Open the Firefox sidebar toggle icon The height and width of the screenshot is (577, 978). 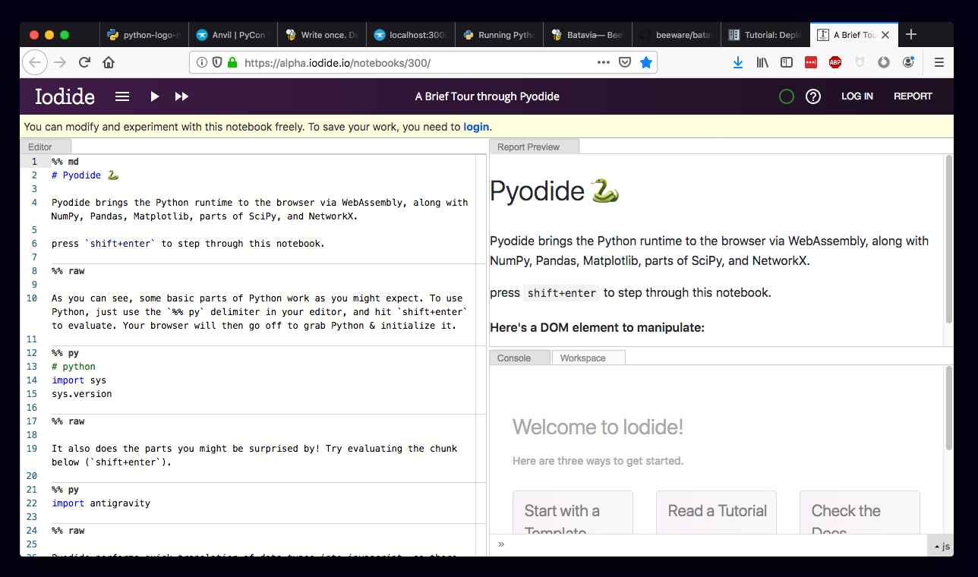[787, 62]
